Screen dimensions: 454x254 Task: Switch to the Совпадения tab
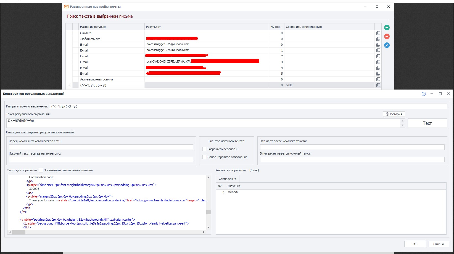pyautogui.click(x=227, y=179)
